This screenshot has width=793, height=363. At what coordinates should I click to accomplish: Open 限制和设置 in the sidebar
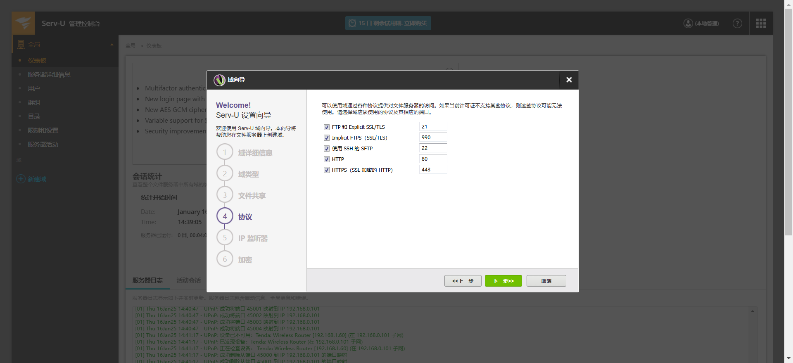pyautogui.click(x=43, y=130)
